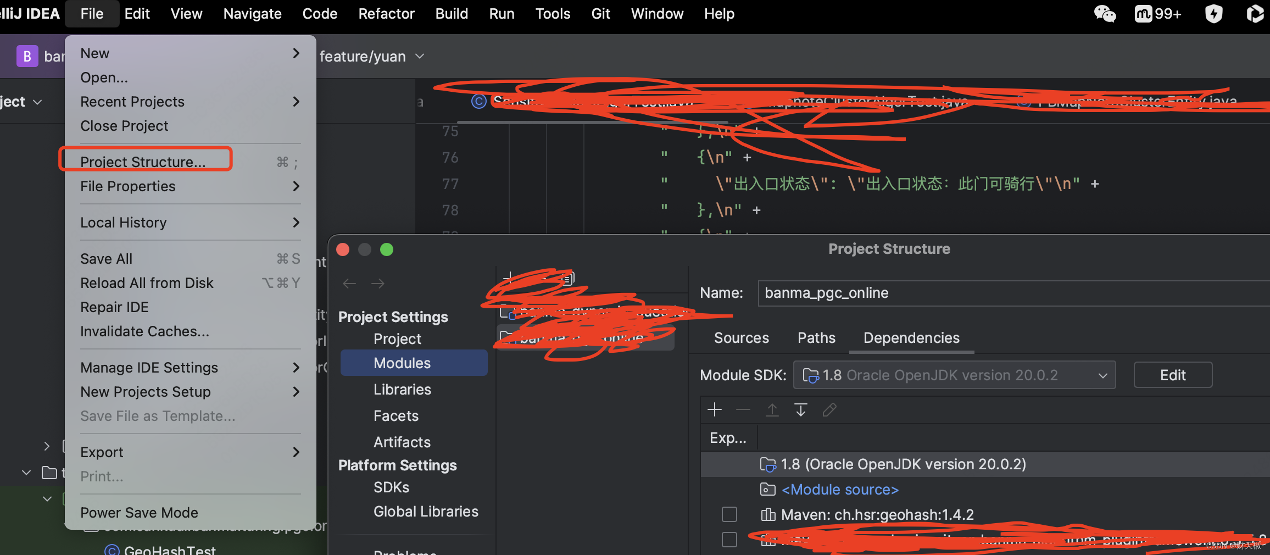This screenshot has height=555, width=1270.
Task: Switch to the Paths tab
Action: [816, 338]
